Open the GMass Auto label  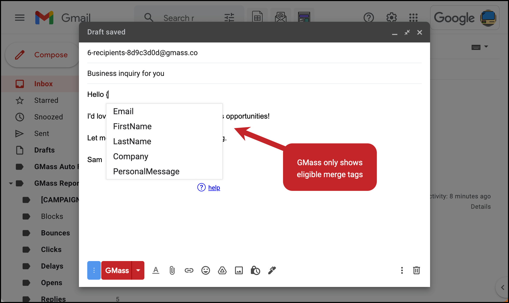40,167
